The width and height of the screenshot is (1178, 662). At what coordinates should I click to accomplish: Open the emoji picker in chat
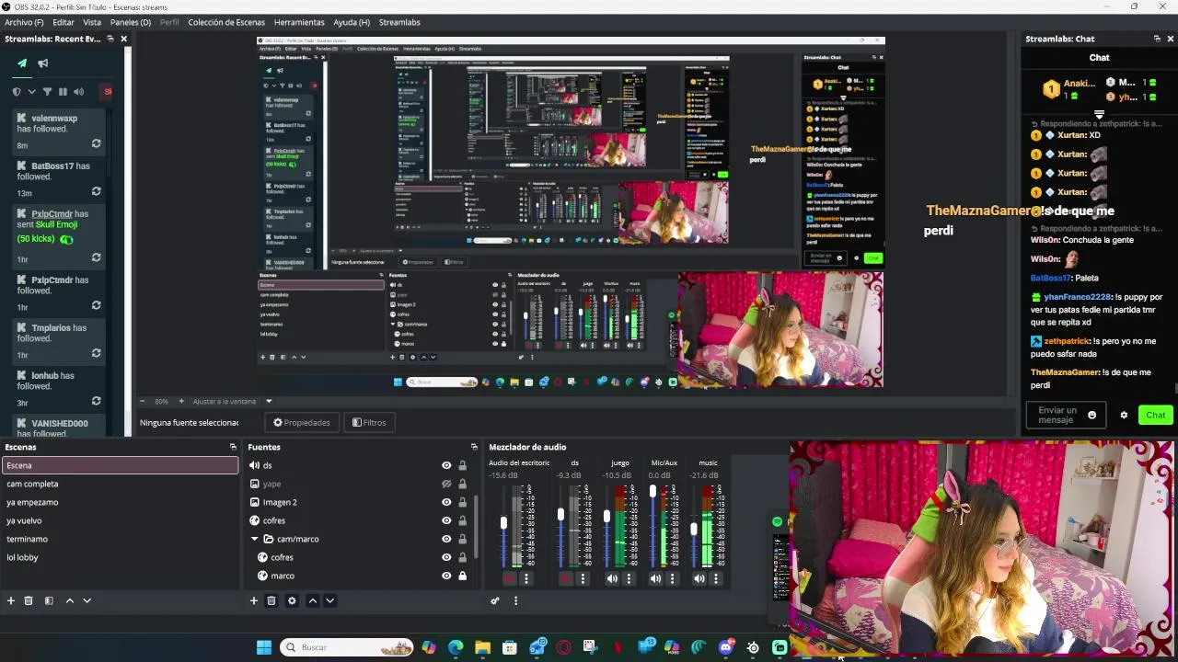coord(1092,415)
